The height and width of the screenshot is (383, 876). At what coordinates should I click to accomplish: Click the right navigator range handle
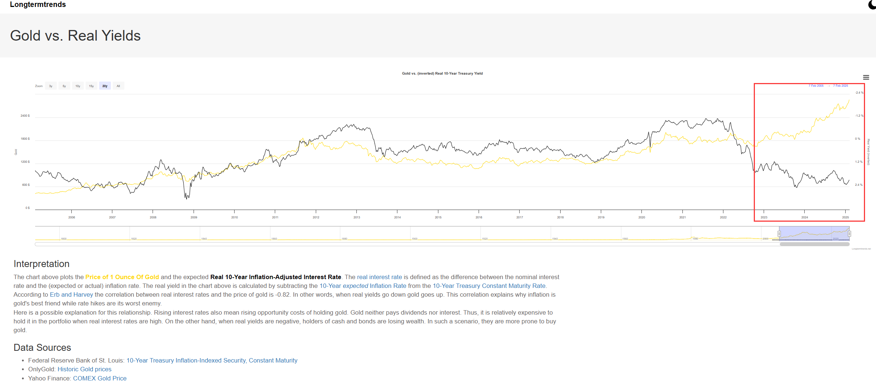pos(849,234)
